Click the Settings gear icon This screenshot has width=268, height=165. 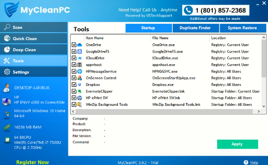pos(7,72)
